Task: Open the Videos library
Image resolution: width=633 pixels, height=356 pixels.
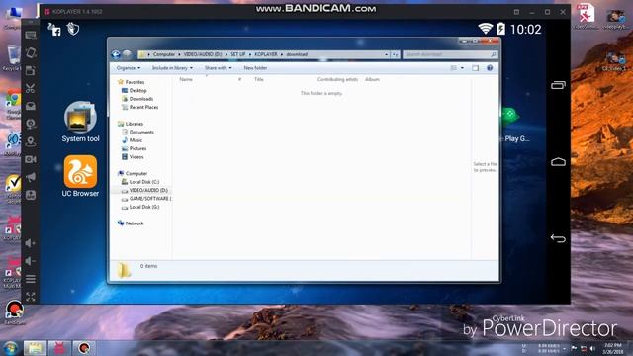Action: [134, 157]
